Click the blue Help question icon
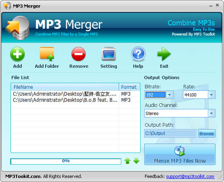Viewport: 224px width, 182px height. (x=138, y=54)
